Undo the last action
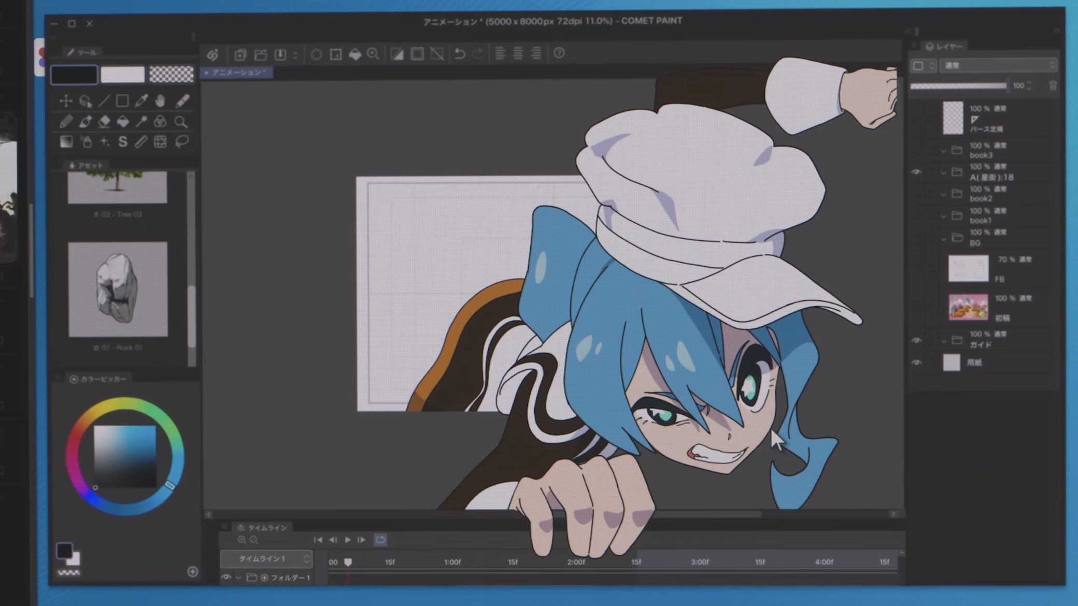 [460, 53]
